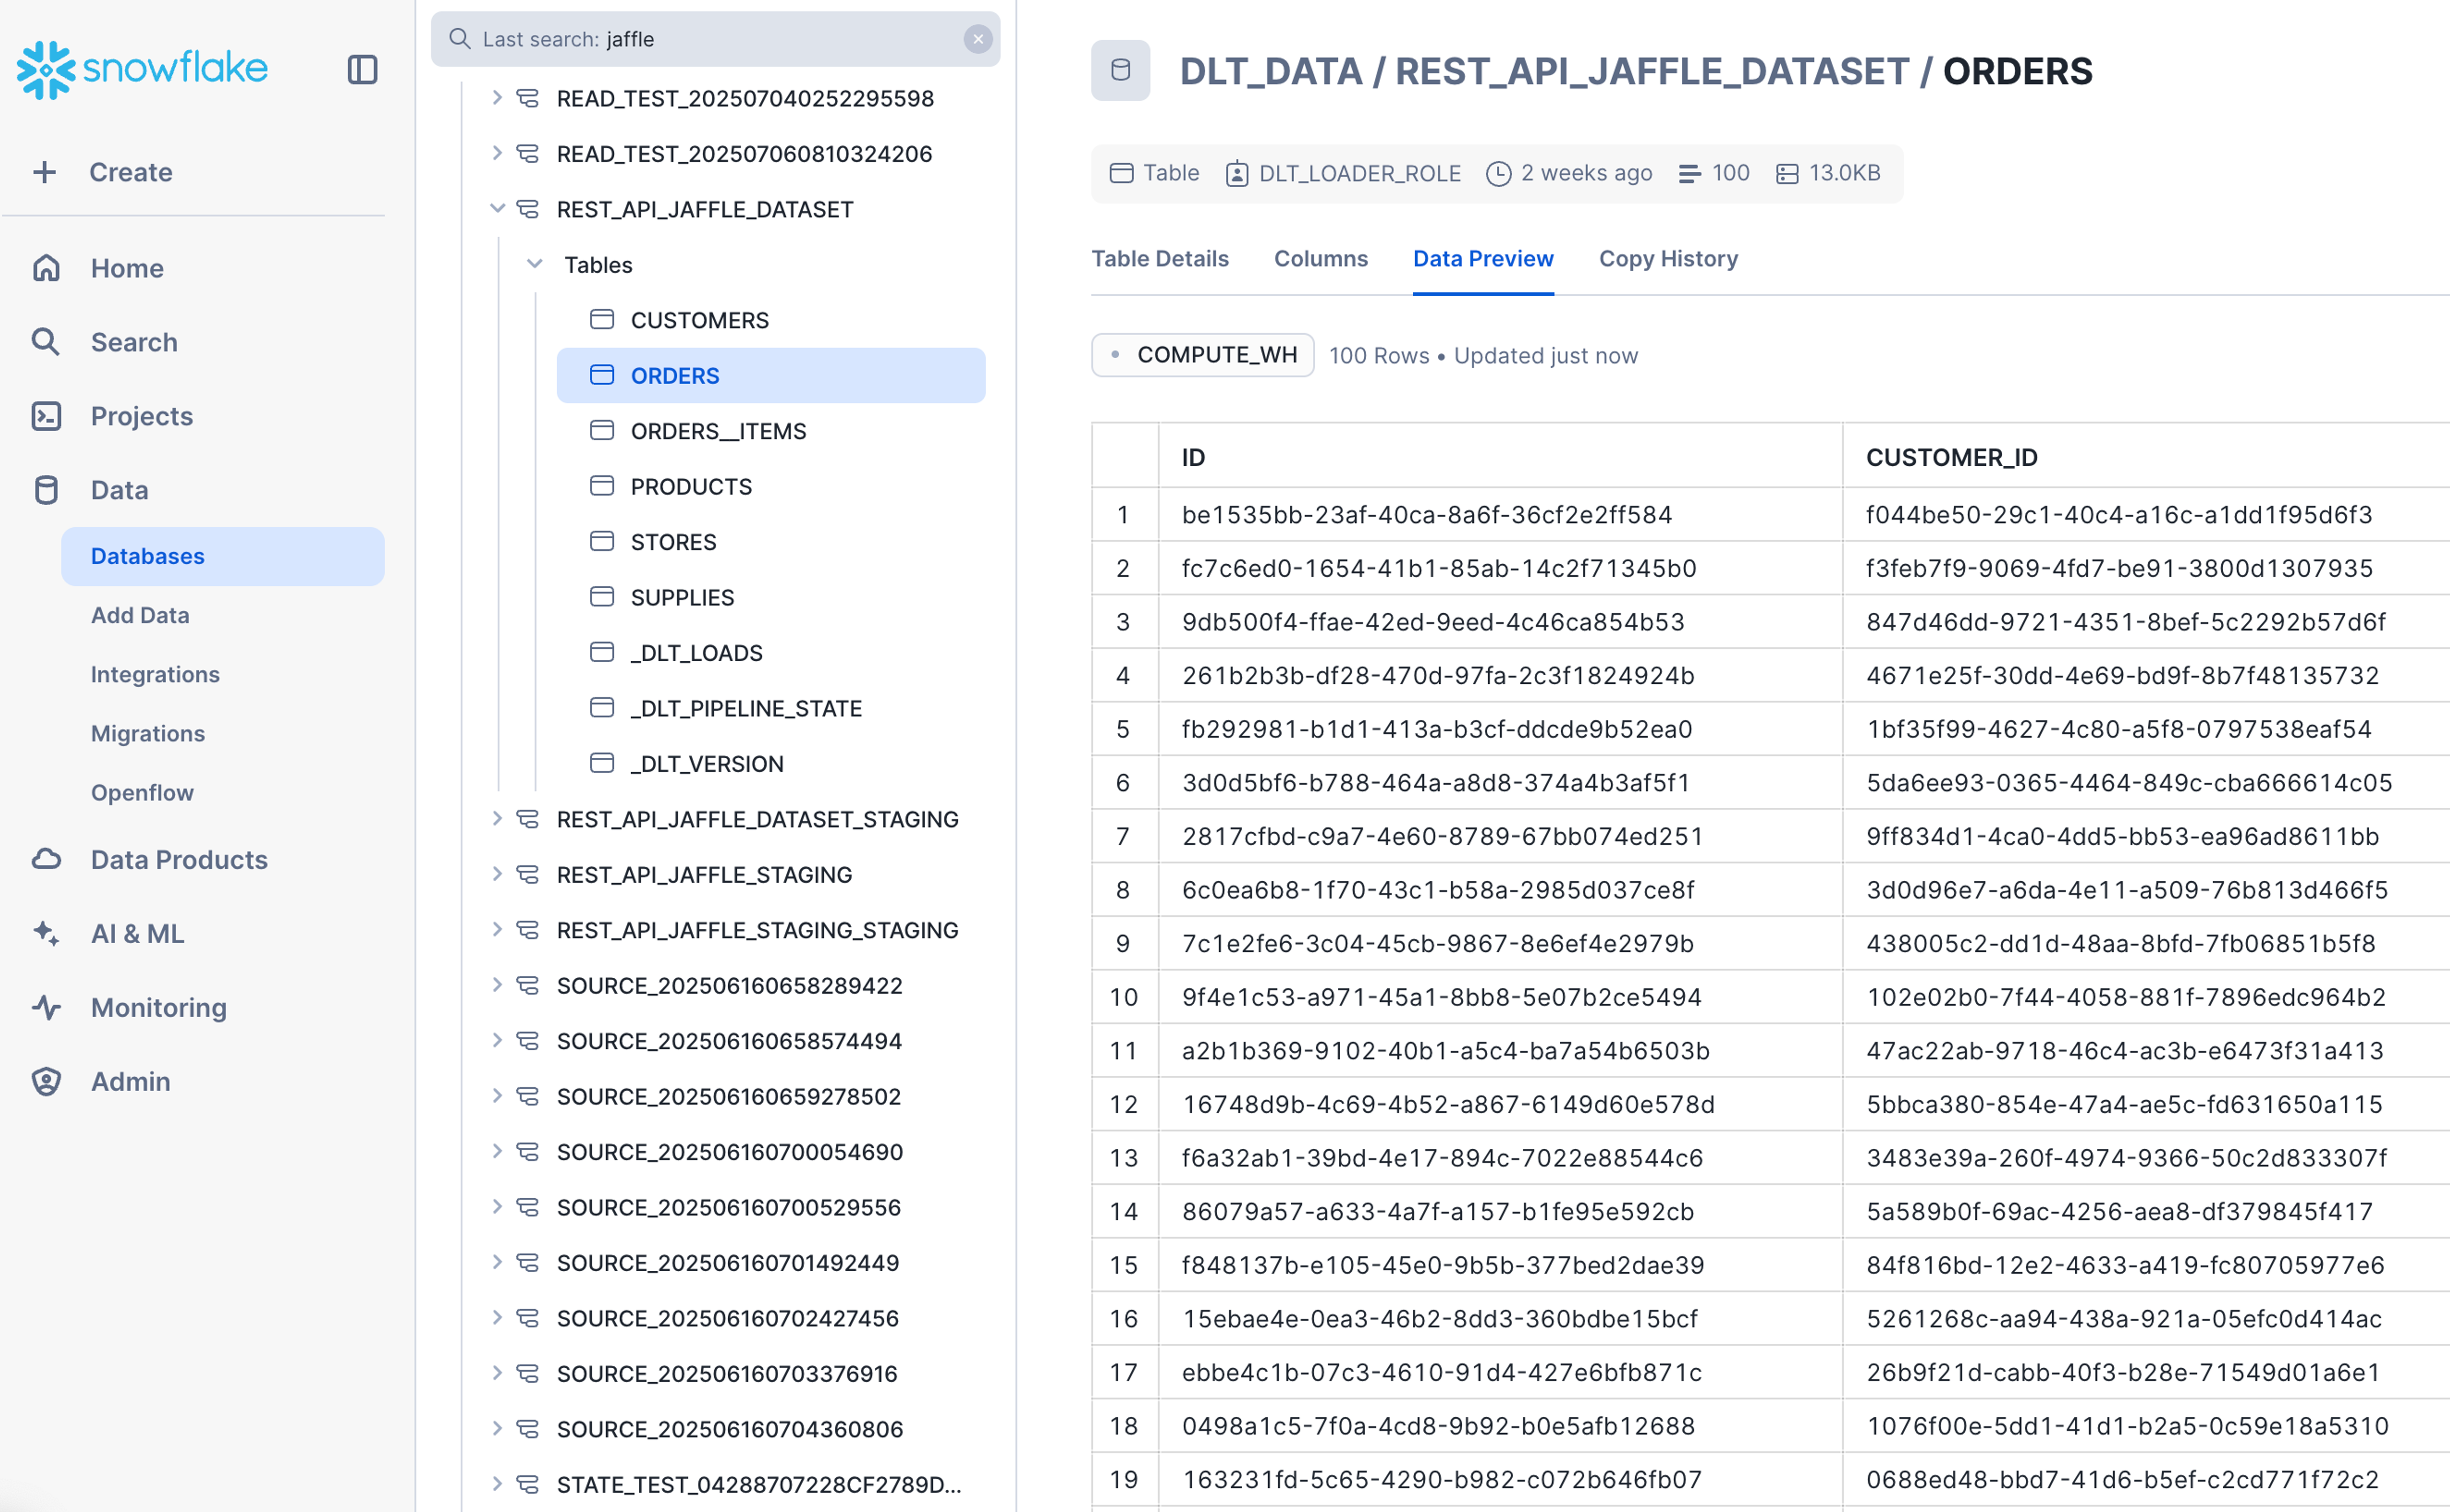The image size is (2450, 1512).
Task: Open the Copy History tab
Action: point(1668,259)
